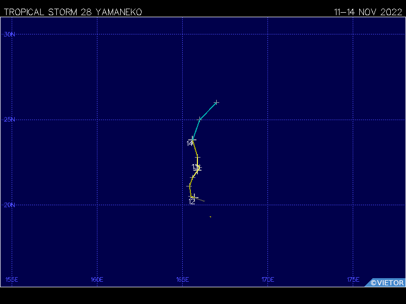Click the 160E longitude label
The image size is (406, 304).
click(97, 280)
